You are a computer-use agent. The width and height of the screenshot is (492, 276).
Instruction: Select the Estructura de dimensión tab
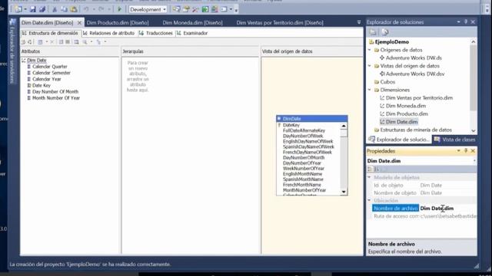[50, 33]
